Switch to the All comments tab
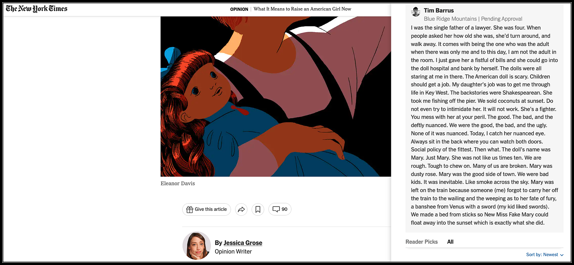 pos(450,242)
